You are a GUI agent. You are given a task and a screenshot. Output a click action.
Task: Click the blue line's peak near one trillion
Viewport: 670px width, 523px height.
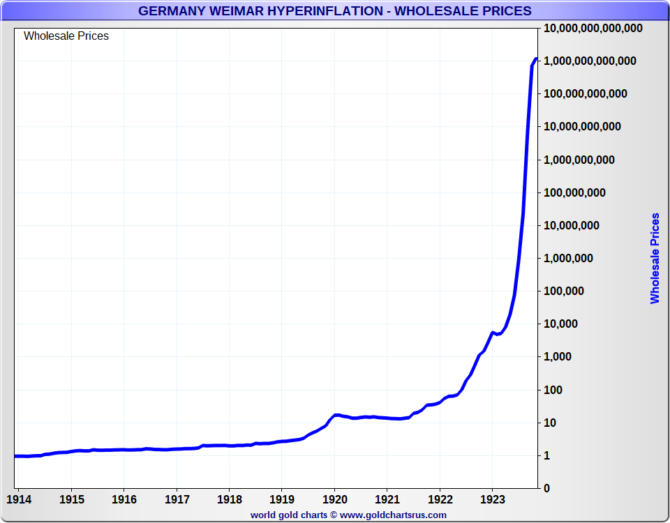(535, 59)
